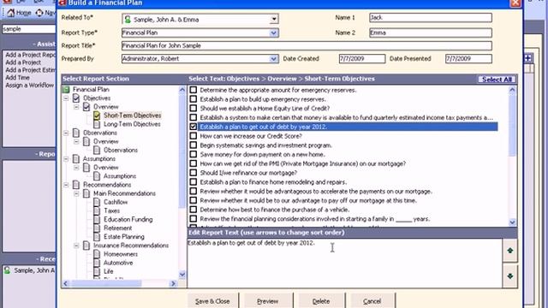Screen dimensions: 548x308
Task: Check 'Save money for down payment on new home'
Action: coord(193,154)
